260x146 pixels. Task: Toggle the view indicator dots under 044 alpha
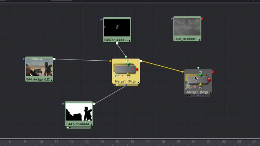[x=69, y=128]
